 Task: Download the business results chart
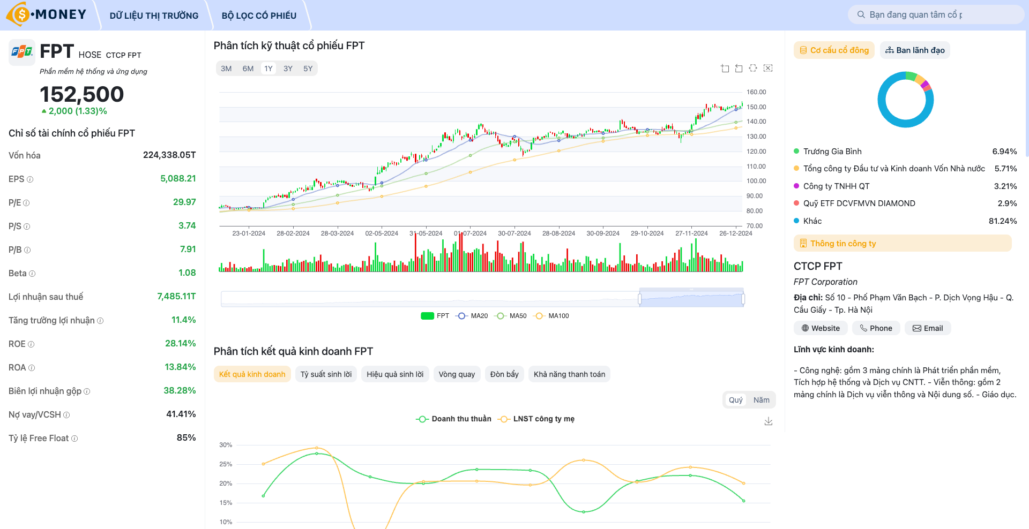click(768, 421)
